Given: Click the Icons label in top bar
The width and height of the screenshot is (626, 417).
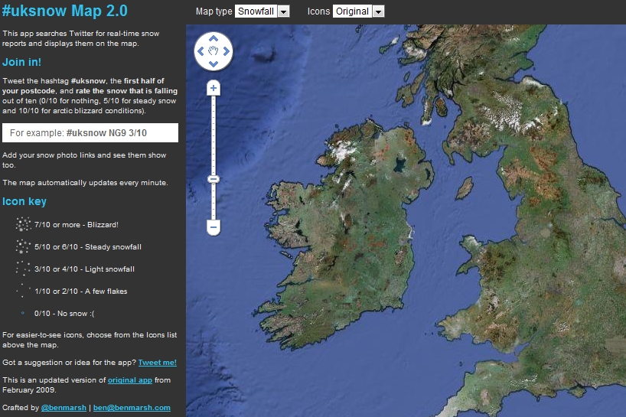Looking at the screenshot, I should [318, 11].
